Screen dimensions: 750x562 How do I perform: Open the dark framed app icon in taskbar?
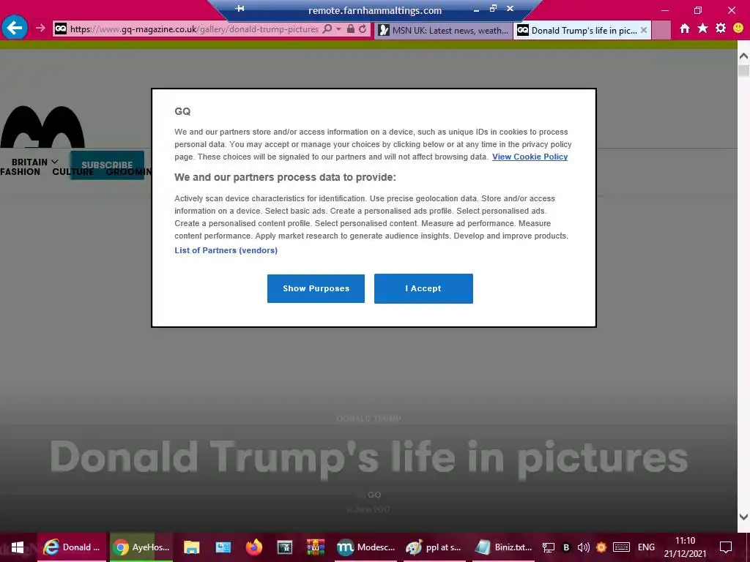click(285, 547)
